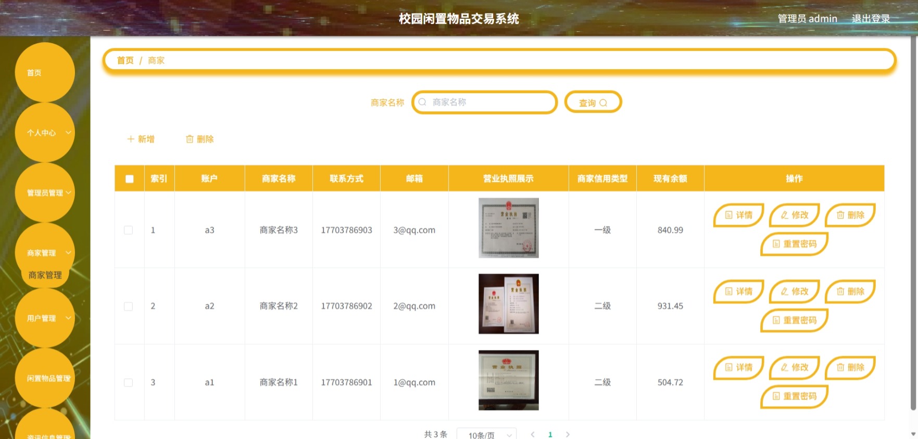Open business license thumbnail for a1
The height and width of the screenshot is (439, 918).
[509, 380]
